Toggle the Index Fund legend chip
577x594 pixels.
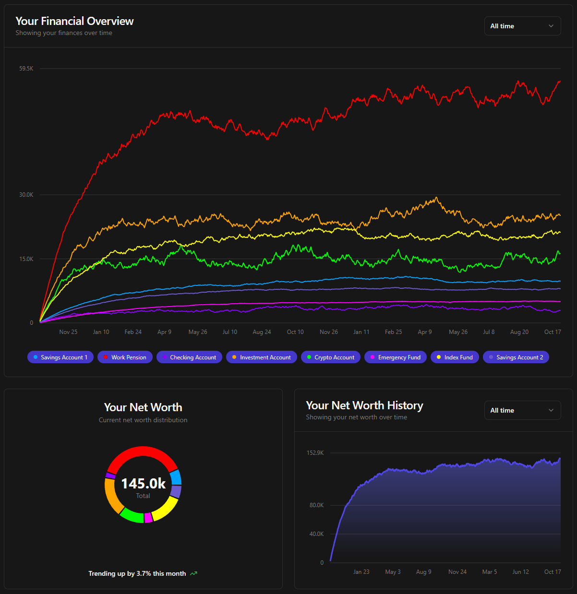pos(454,357)
